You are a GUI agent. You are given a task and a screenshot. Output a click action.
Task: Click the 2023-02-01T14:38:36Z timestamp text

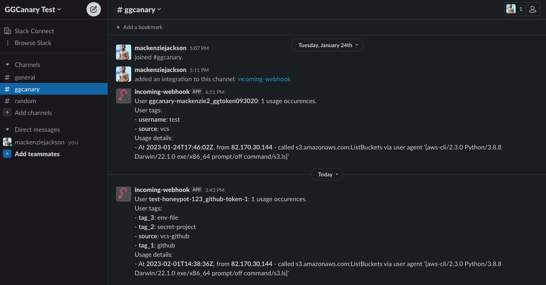point(180,264)
